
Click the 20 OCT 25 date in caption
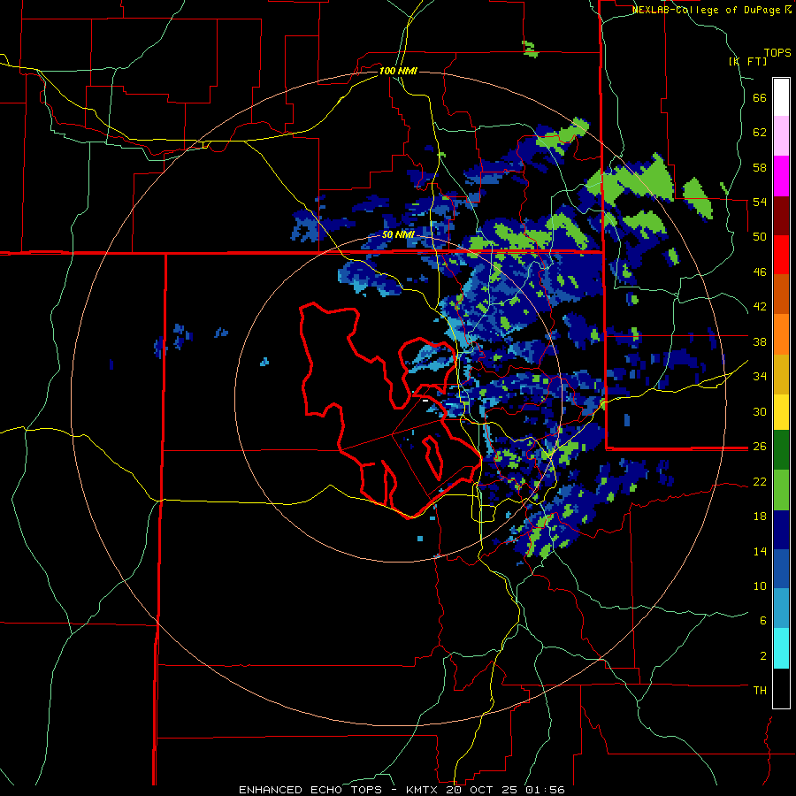(x=482, y=790)
